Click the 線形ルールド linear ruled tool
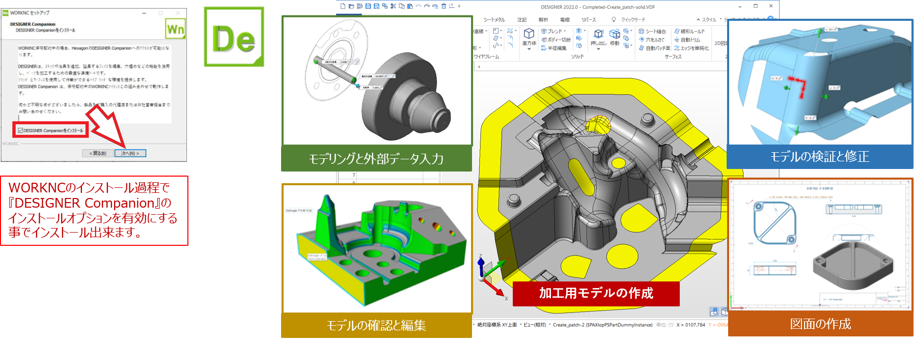 pyautogui.click(x=689, y=31)
